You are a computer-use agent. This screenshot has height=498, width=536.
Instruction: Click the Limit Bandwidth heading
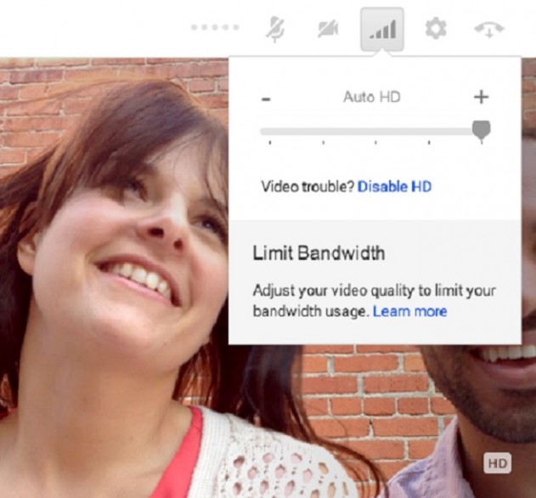pos(319,253)
